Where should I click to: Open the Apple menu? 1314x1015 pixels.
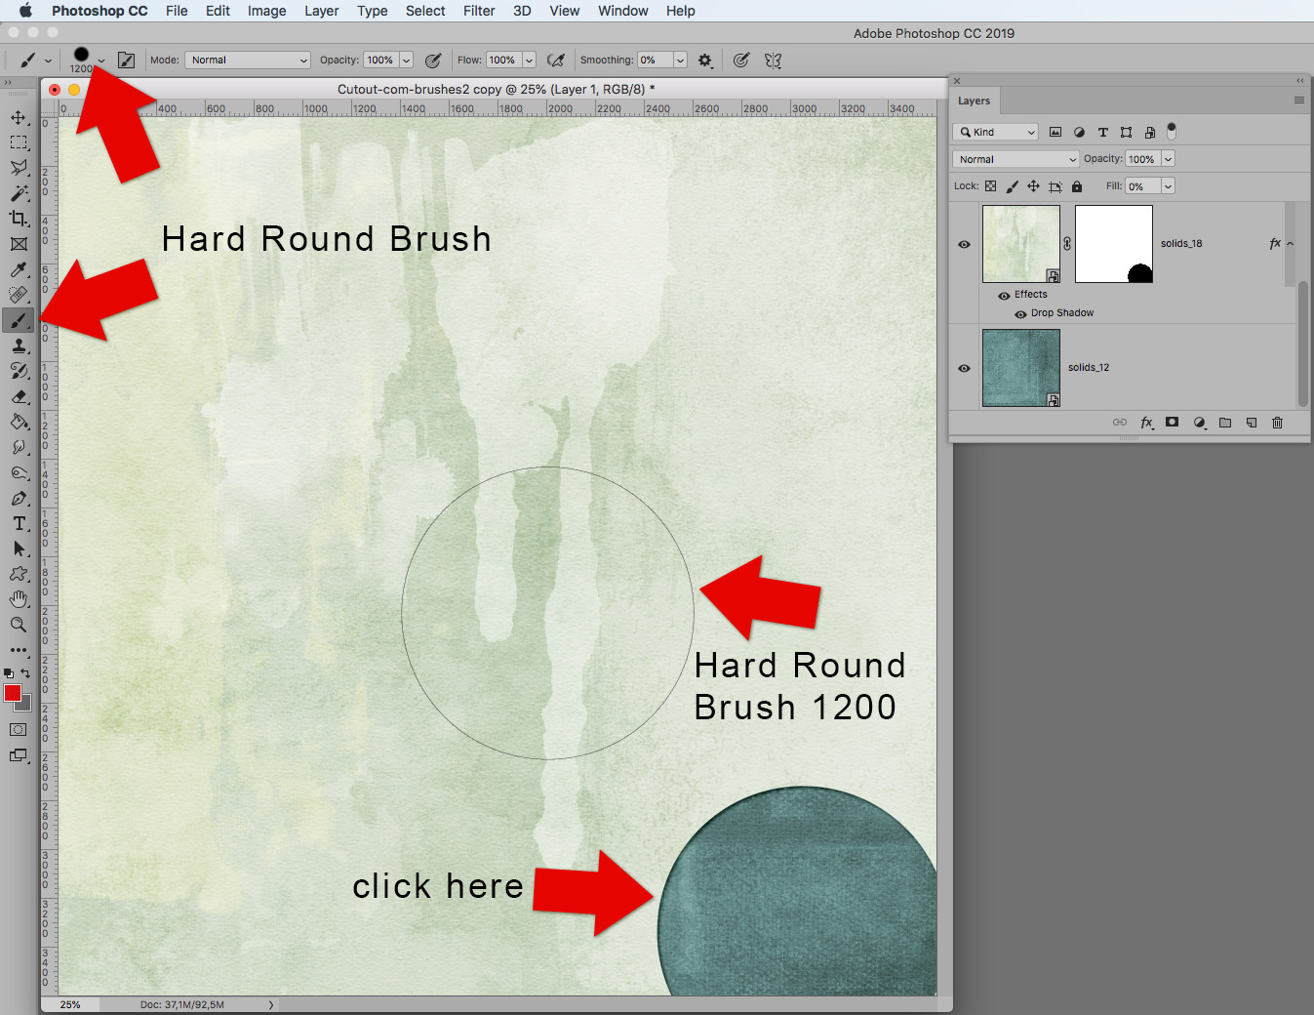(x=25, y=11)
